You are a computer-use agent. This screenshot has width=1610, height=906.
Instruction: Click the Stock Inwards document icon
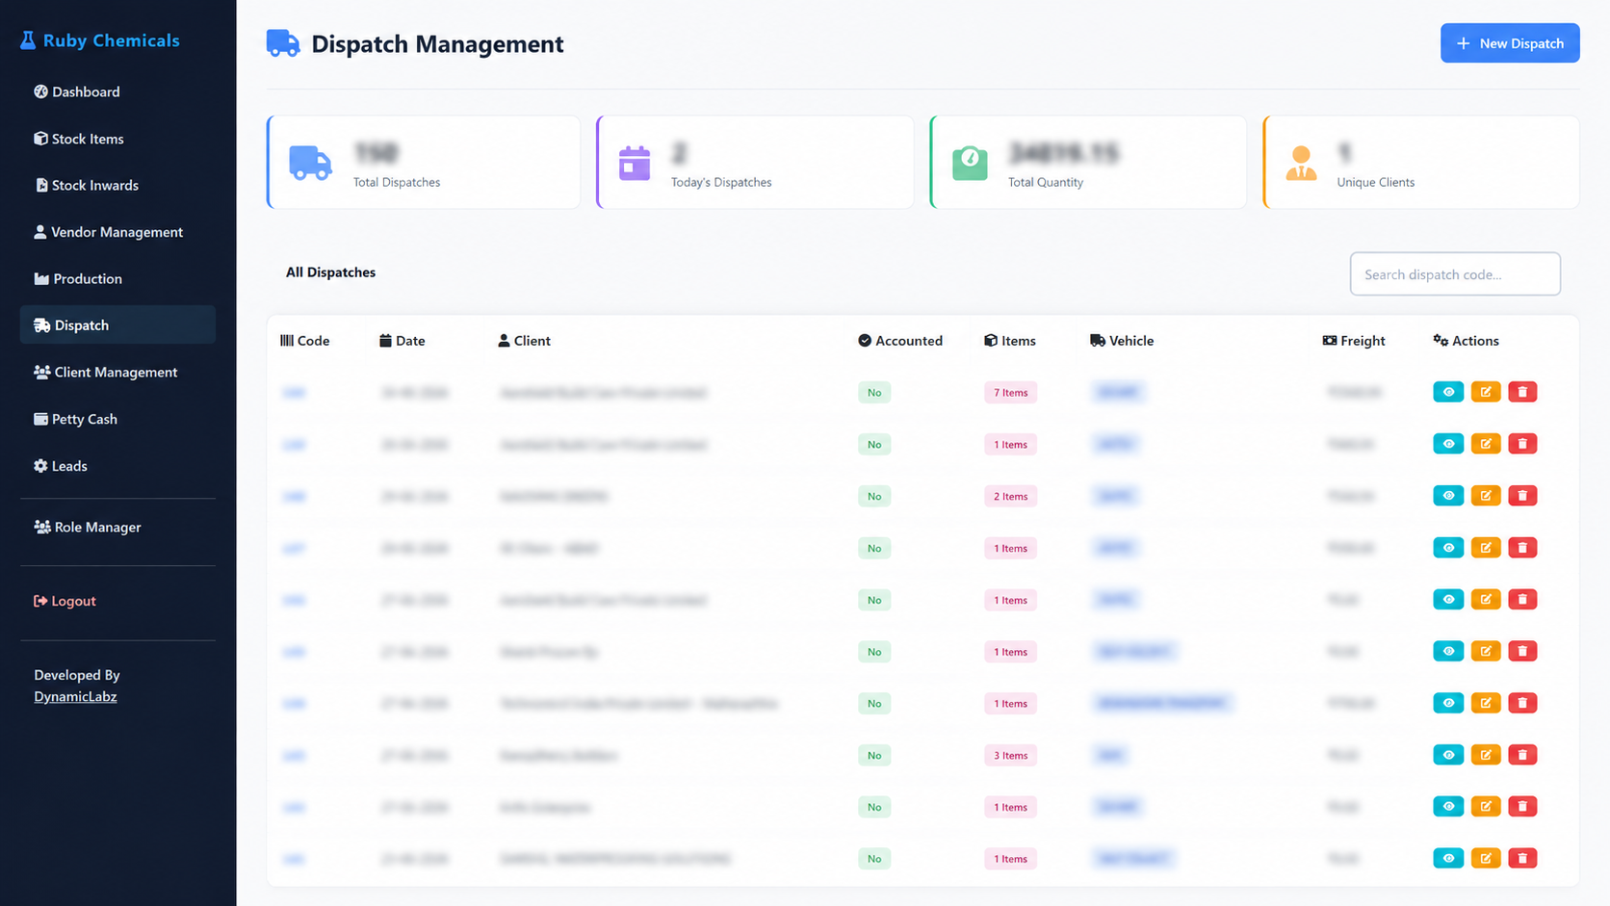pyautogui.click(x=41, y=185)
